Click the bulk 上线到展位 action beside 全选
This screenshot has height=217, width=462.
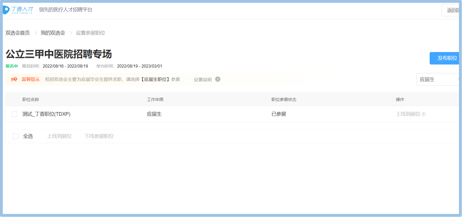[59, 136]
